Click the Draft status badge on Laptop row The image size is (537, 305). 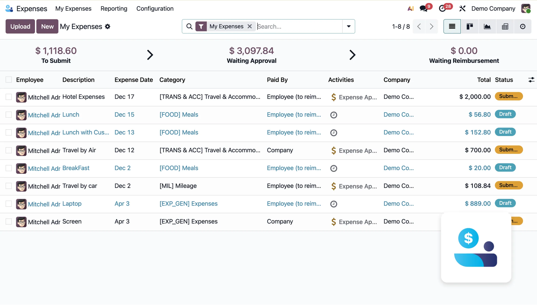click(505, 203)
